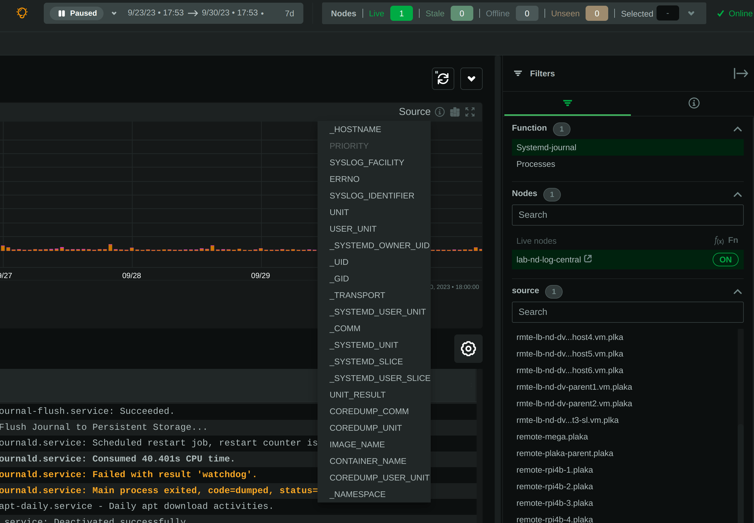This screenshot has height=523, width=754.
Task: Open the time range dropdown chevron
Action: [113, 14]
